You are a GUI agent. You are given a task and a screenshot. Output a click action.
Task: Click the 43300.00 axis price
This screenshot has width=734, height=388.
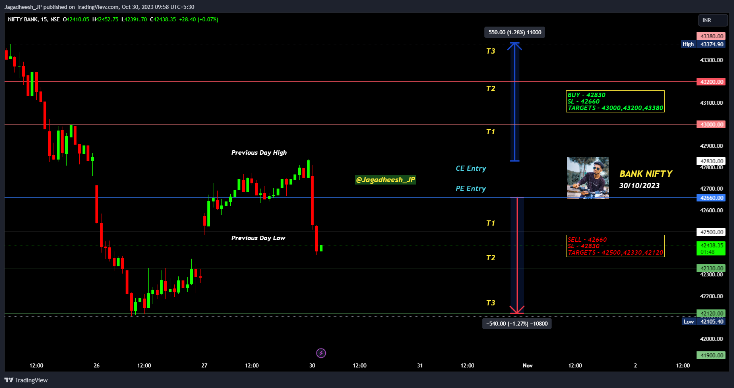[711, 60]
